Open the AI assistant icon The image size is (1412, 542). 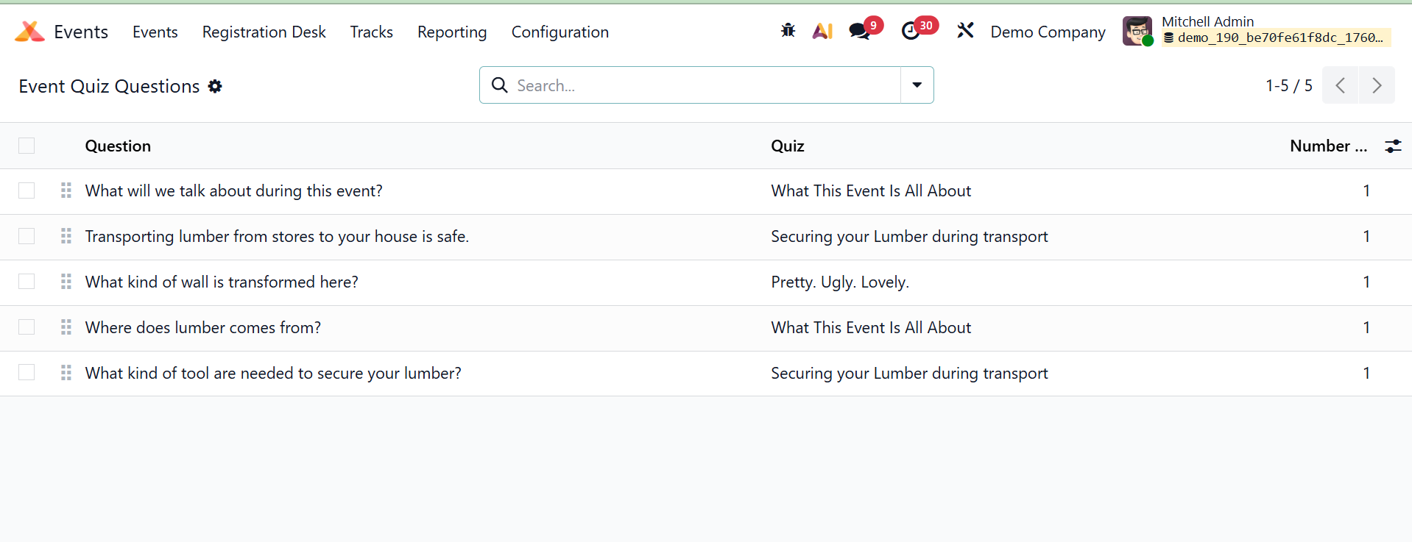point(822,31)
